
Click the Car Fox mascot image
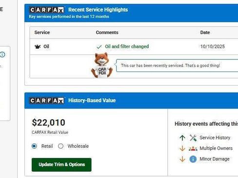click(102, 65)
